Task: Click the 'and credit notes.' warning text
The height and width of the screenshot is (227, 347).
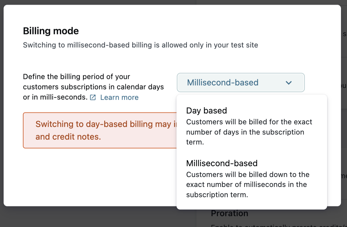Action: (x=68, y=137)
